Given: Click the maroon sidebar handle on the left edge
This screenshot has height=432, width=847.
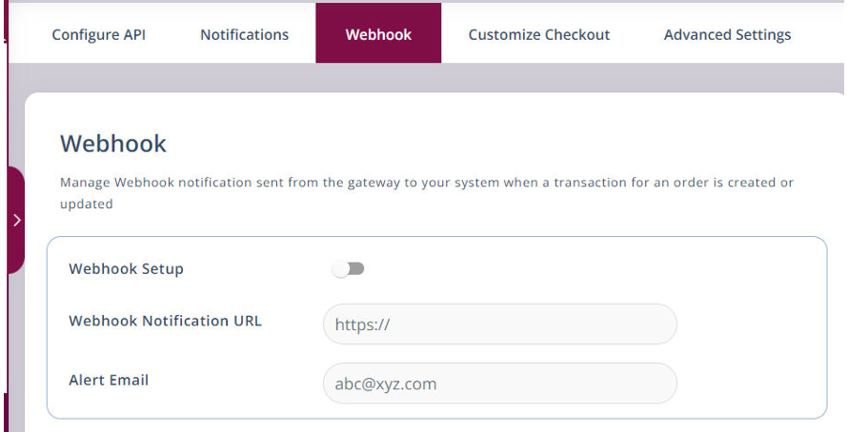Looking at the screenshot, I should [x=15, y=247].
